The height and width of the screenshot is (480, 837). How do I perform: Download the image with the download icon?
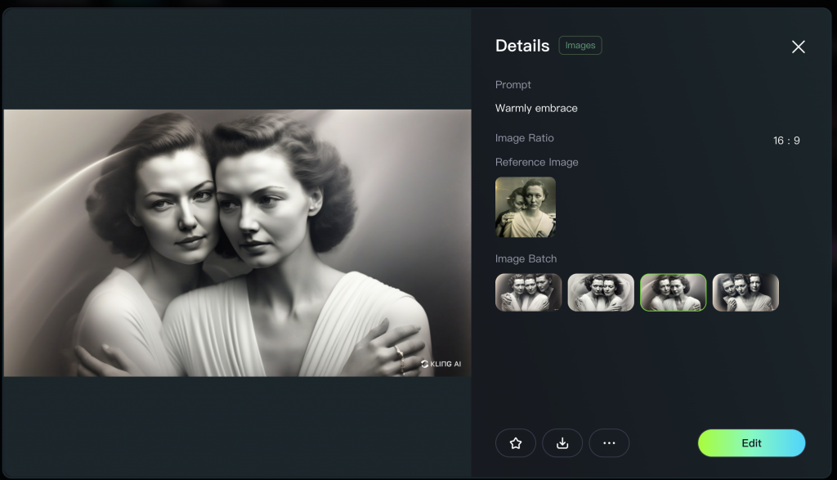(x=562, y=443)
